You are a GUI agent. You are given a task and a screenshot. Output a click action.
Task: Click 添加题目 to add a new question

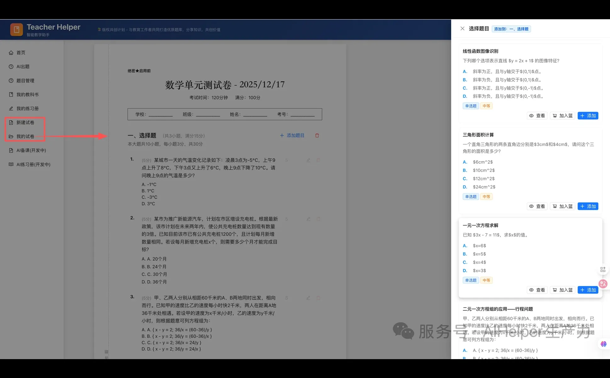pos(292,135)
